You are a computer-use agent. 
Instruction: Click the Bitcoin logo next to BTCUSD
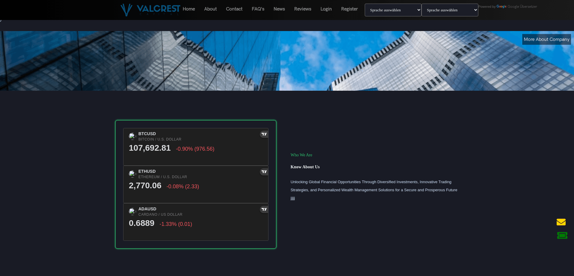[132, 136]
